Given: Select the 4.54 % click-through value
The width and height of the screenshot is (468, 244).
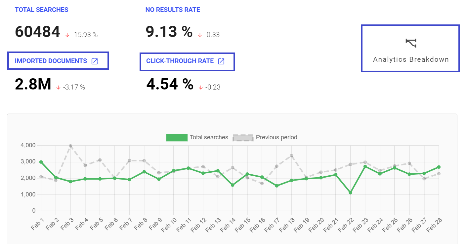Looking at the screenshot, I should coord(170,85).
